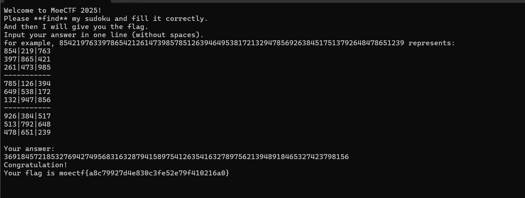Click the "Congratulation!" message
Image resolution: width=525 pixels, height=198 pixels.
click(x=35, y=165)
